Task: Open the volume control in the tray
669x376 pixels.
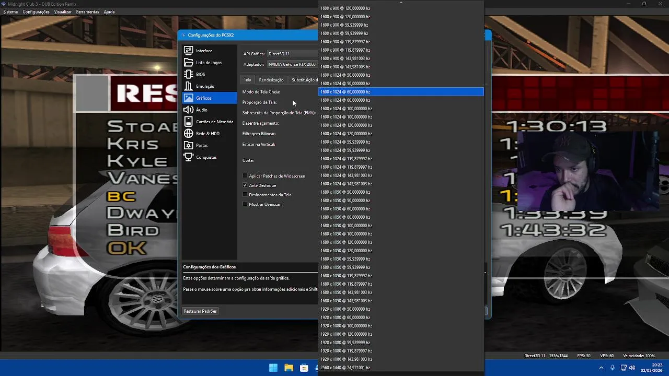Action: (632, 368)
